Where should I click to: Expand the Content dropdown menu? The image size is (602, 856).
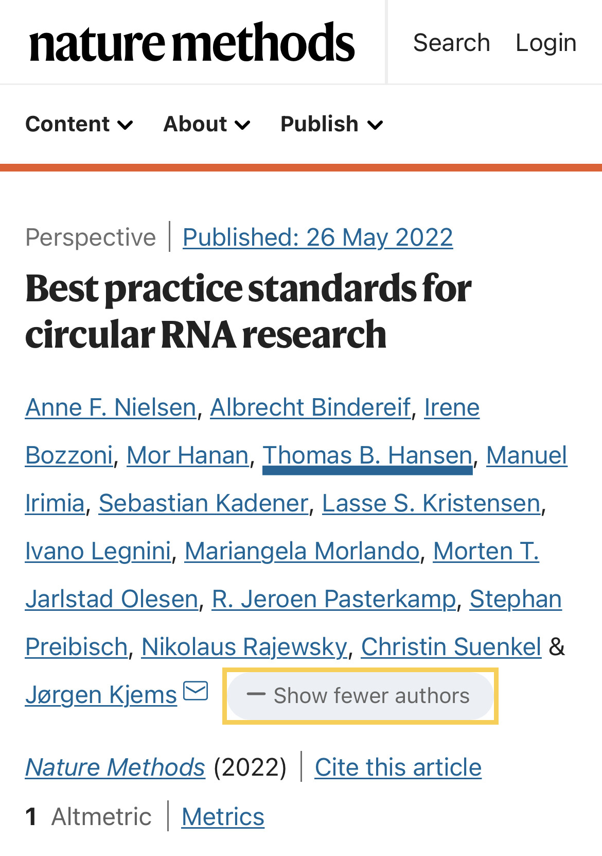pos(79,124)
